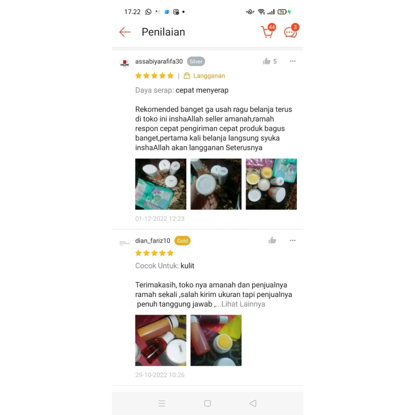This screenshot has height=415, width=415.
Task: View dian_fariz10's photo with red serum bottle
Action: 160,340
